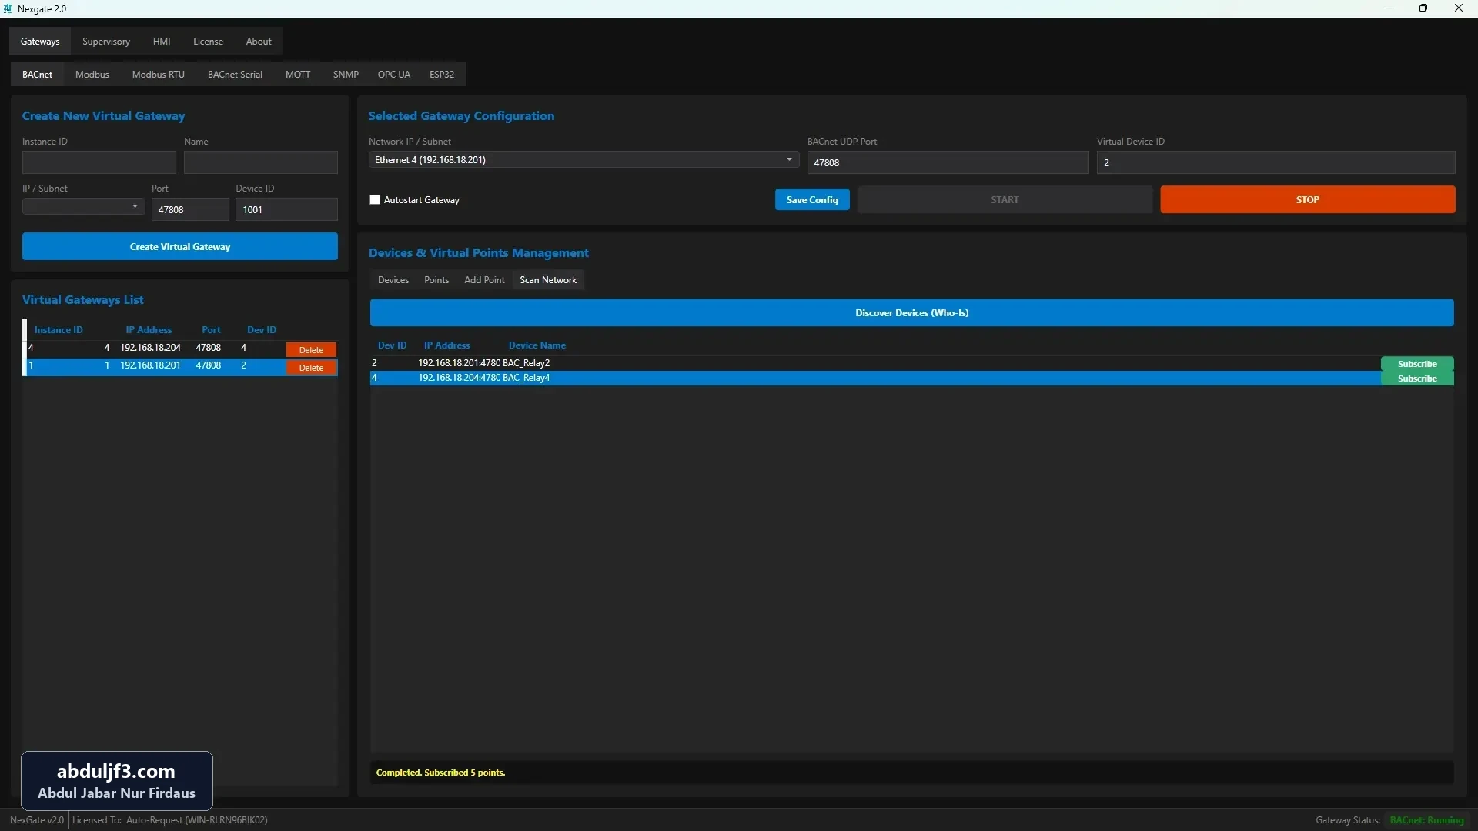The width and height of the screenshot is (1478, 831).
Task: Open the Network IP / Subnet dropdown
Action: point(584,160)
